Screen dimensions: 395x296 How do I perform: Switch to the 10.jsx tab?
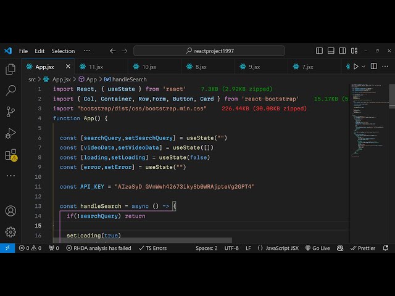(x=149, y=67)
